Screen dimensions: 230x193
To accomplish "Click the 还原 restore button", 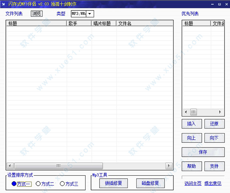I will pyautogui.click(x=215, y=124).
